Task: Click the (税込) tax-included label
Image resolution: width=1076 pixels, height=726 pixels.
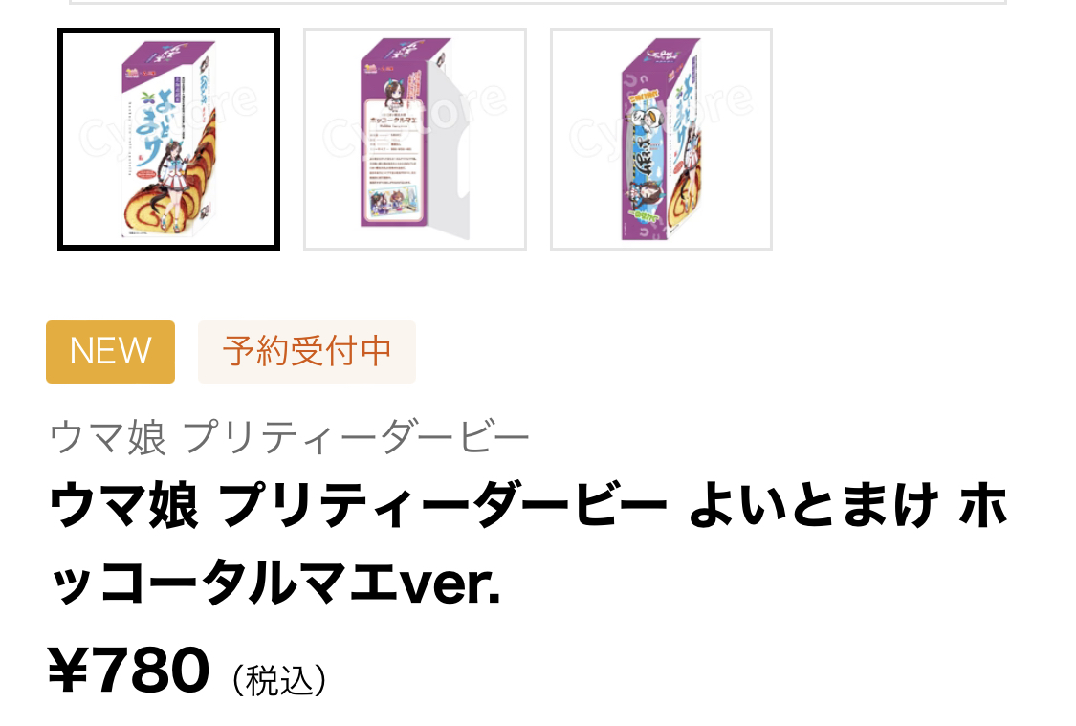Action: [x=280, y=680]
